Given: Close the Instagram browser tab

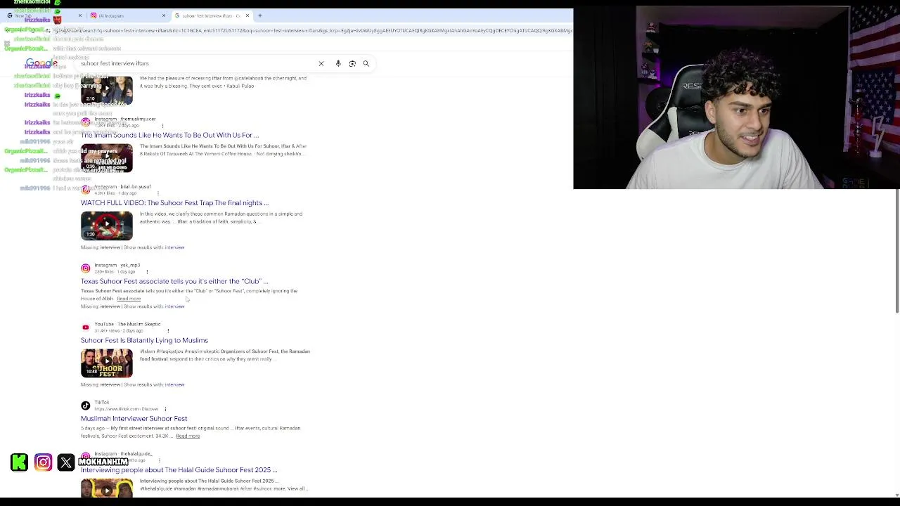Looking at the screenshot, I should tap(164, 15).
